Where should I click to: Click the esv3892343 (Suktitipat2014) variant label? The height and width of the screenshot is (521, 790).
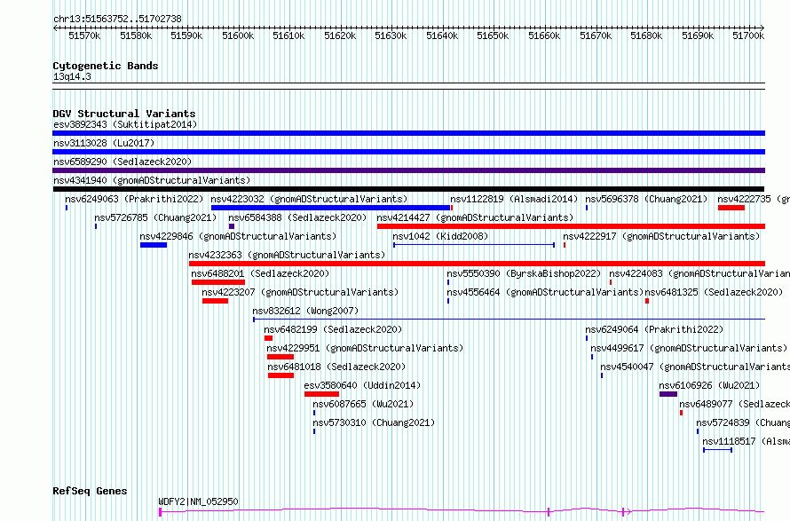[x=125, y=124]
